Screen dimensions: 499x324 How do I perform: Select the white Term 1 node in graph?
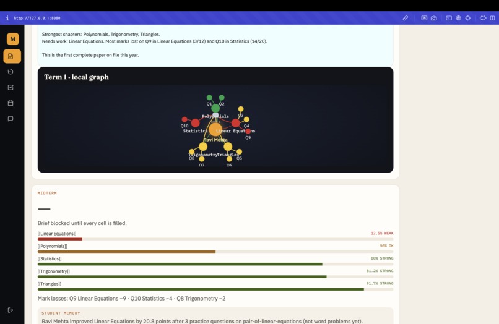215,115
